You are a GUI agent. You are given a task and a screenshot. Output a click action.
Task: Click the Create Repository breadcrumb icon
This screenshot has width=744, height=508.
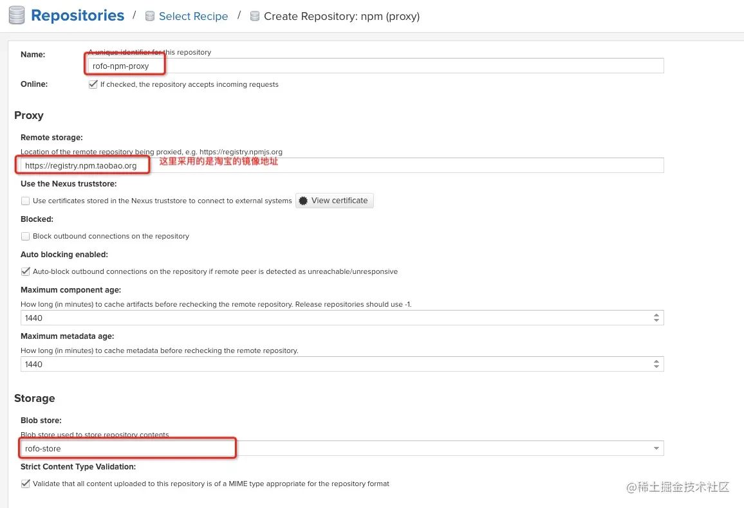[x=255, y=16]
